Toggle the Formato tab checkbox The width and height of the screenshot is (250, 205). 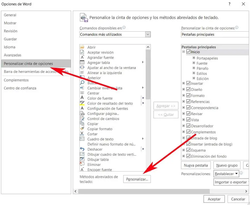(188, 95)
